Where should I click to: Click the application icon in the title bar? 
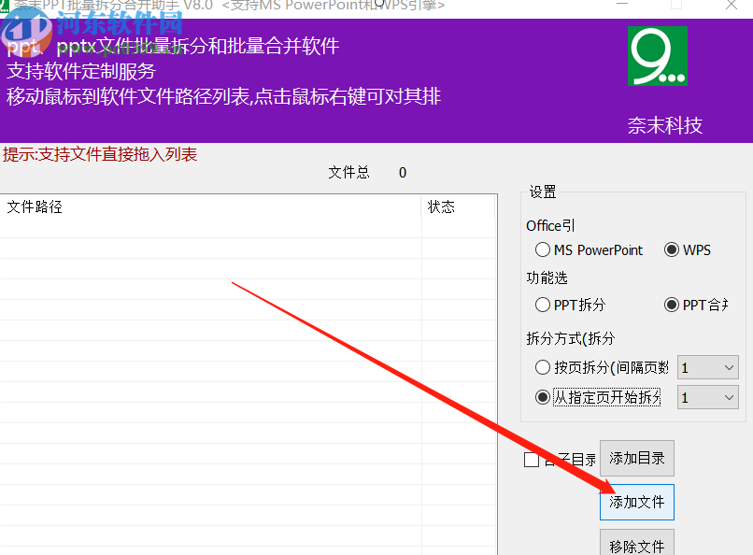pos(7,6)
